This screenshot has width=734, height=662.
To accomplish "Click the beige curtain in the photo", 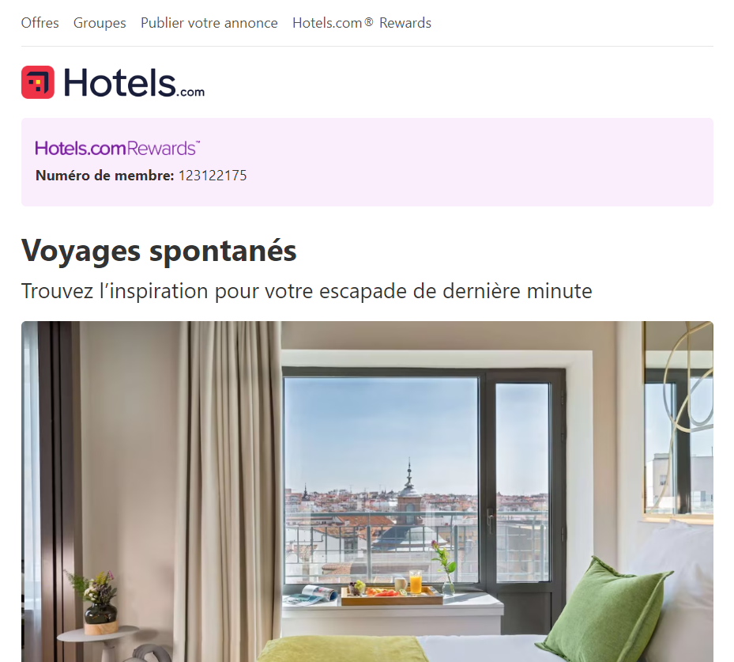I will (228, 491).
